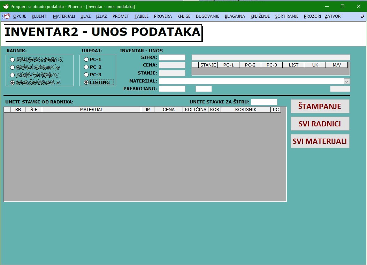The height and width of the screenshot is (265, 367).
Task: Click the KOLIČINA column header
Action: 196,110
